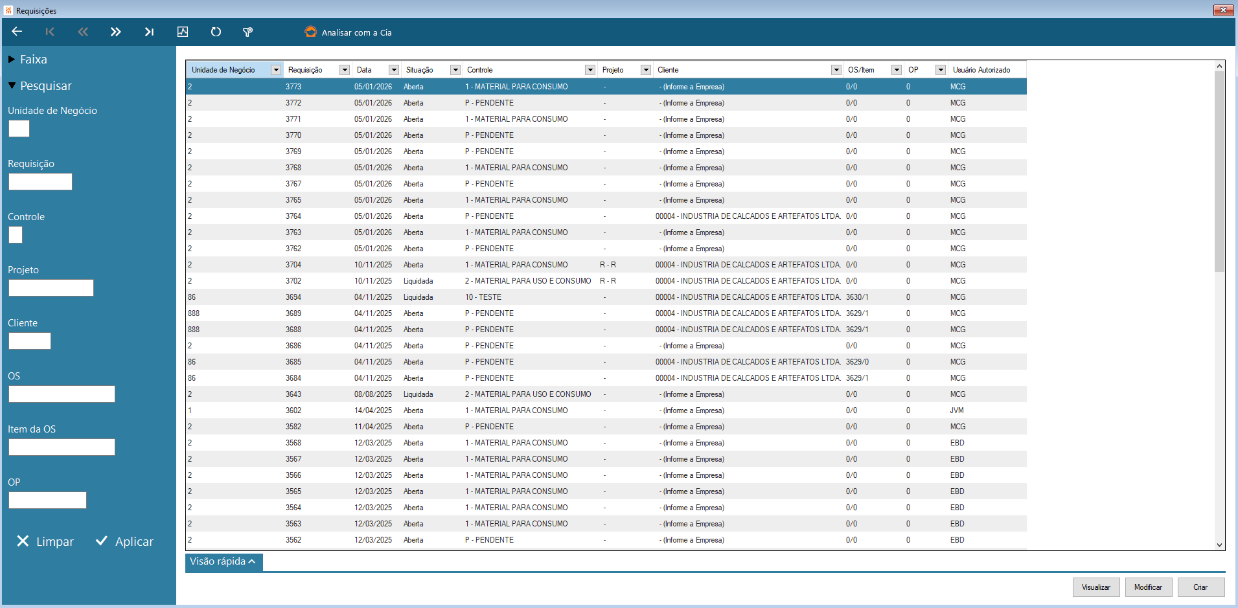Select requisition 3685 row
The image size is (1238, 608).
(x=606, y=362)
